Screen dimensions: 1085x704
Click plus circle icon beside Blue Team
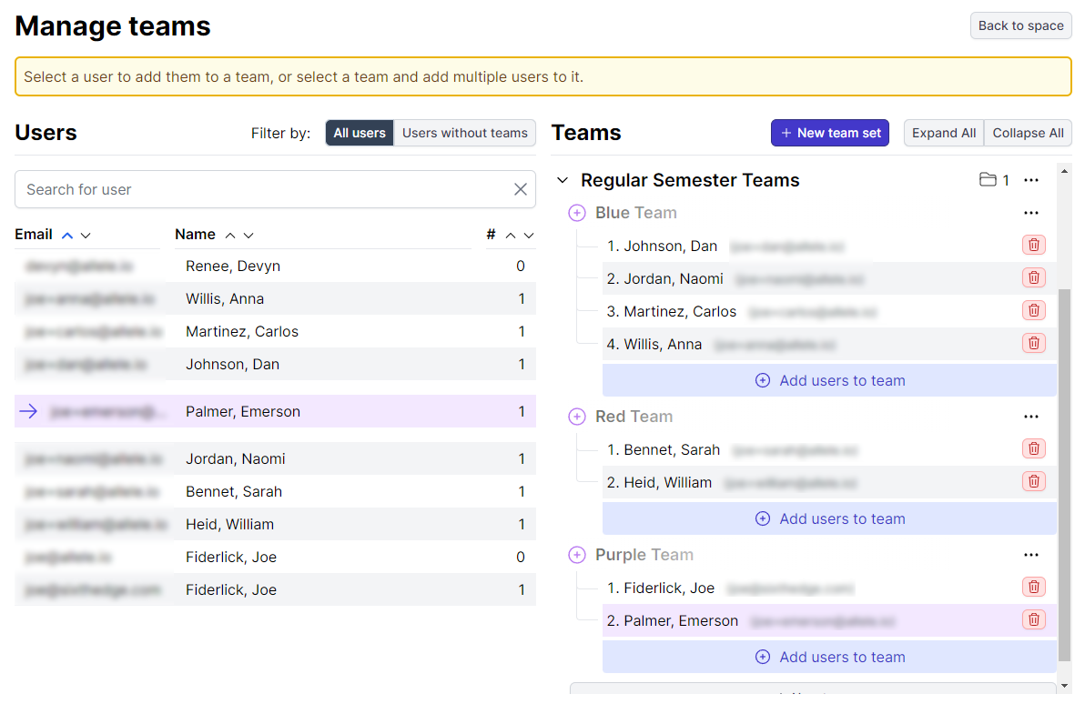(x=576, y=213)
